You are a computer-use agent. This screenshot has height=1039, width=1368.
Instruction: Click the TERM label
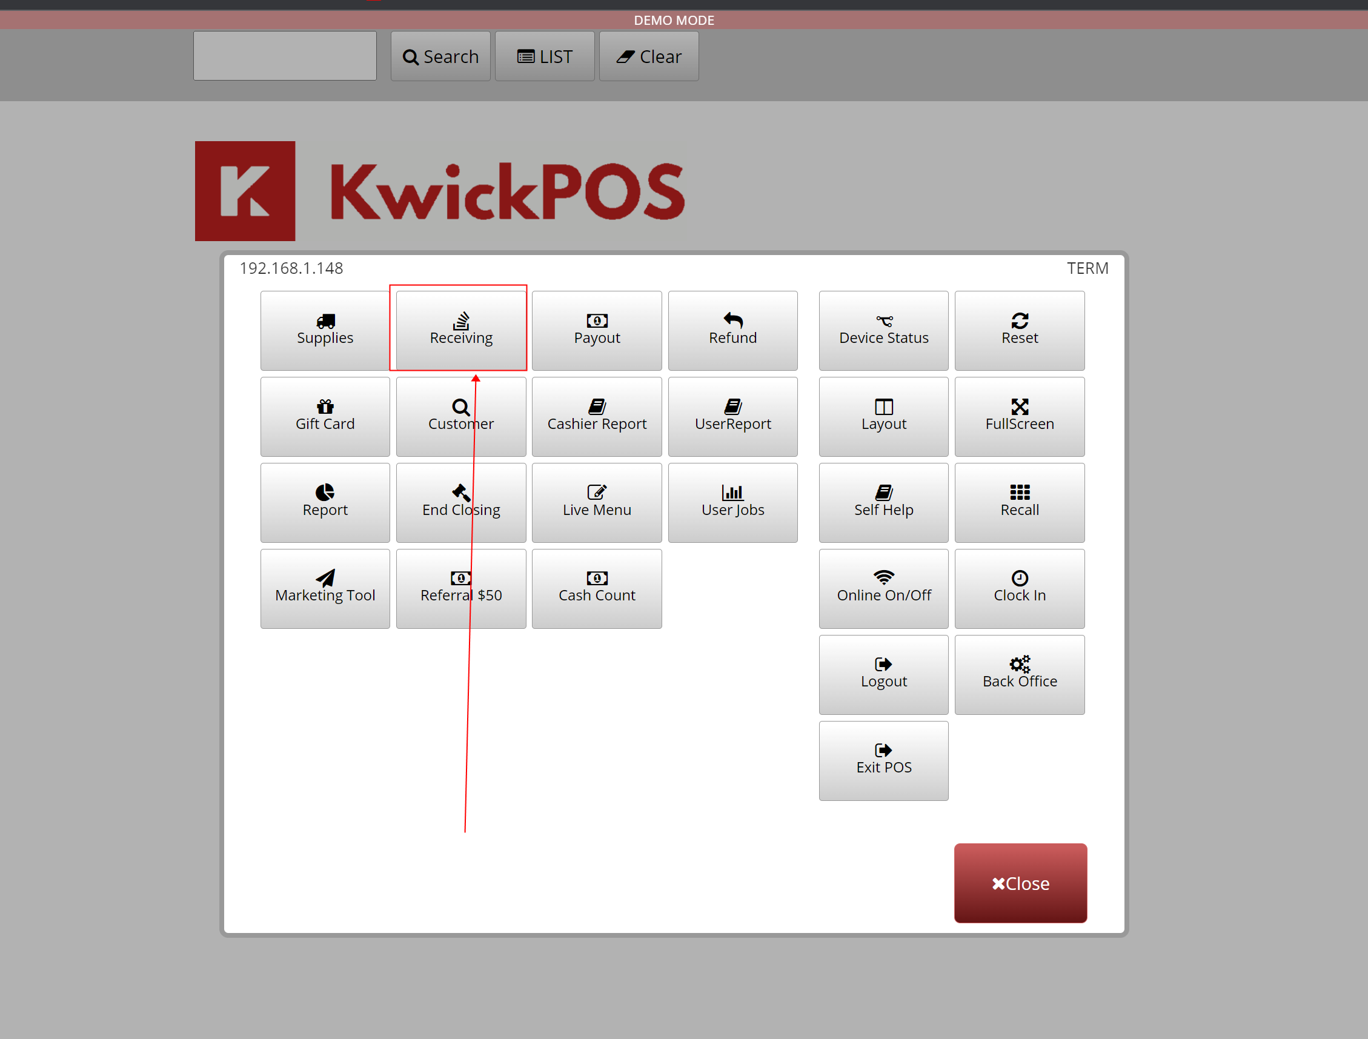[x=1087, y=268]
